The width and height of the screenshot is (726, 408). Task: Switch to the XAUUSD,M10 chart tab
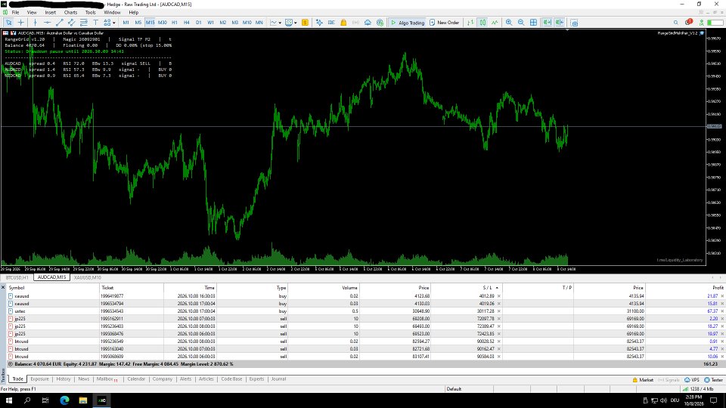click(x=88, y=277)
